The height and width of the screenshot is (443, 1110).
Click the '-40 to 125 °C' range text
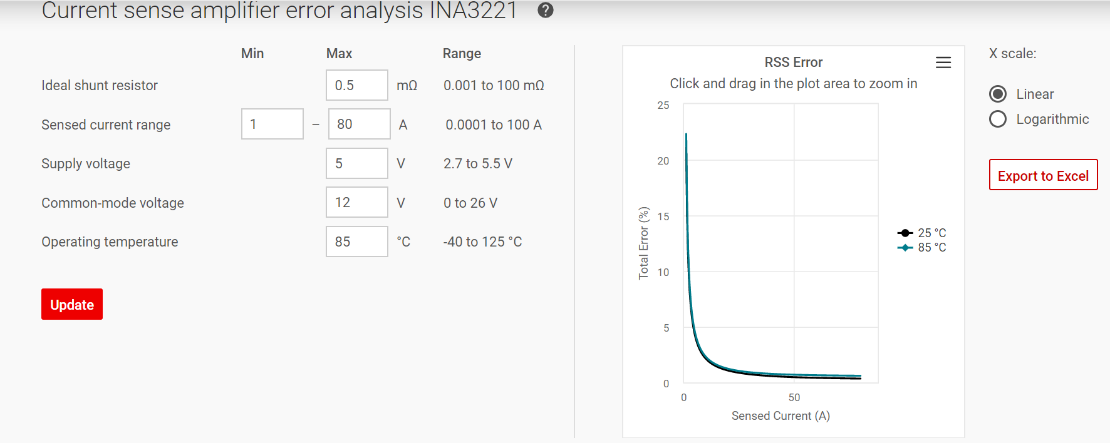coord(482,242)
